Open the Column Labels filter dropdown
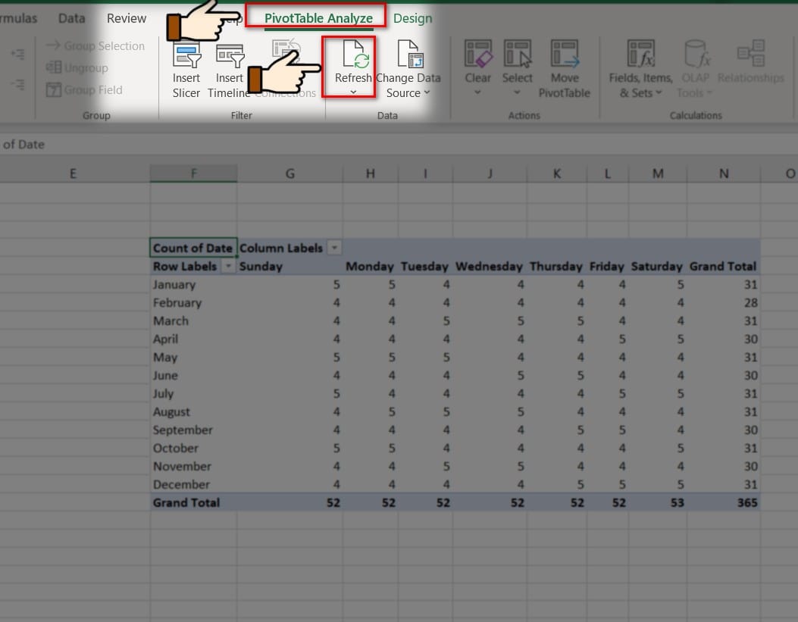The image size is (798, 622). (334, 248)
